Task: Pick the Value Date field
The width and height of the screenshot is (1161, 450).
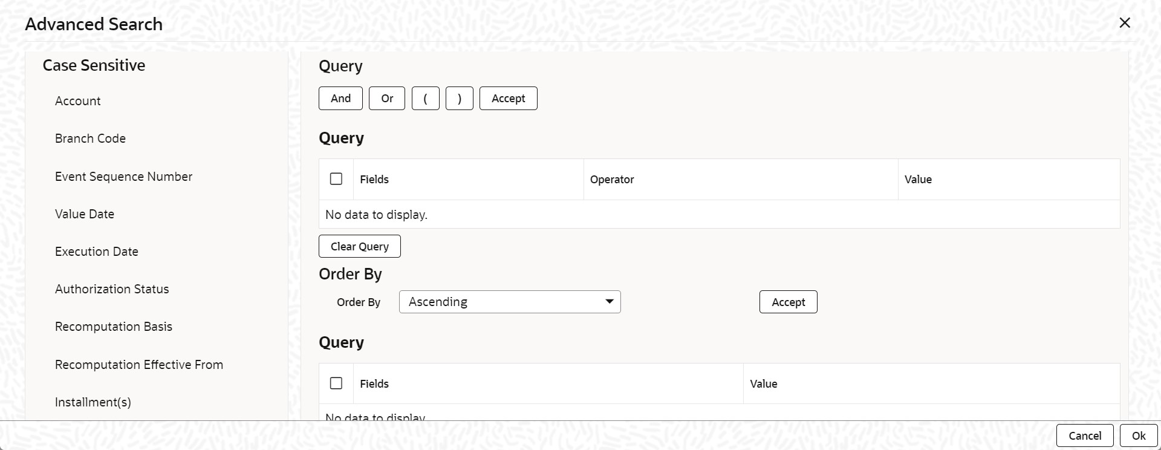Action: pos(85,214)
